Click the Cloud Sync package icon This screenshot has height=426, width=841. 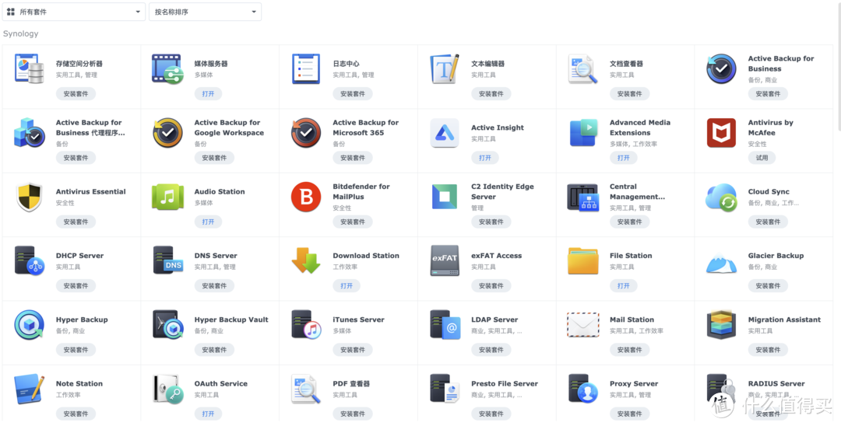(x=721, y=197)
